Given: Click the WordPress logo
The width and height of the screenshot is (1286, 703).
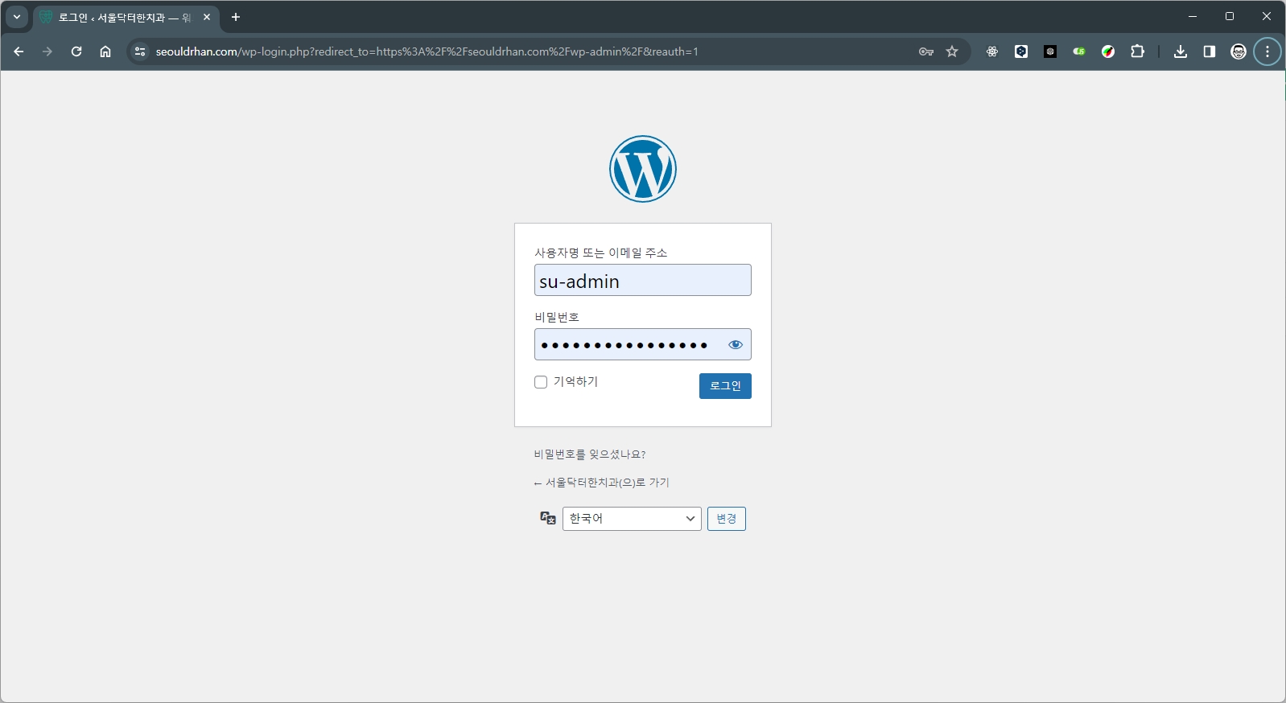Looking at the screenshot, I should [642, 169].
